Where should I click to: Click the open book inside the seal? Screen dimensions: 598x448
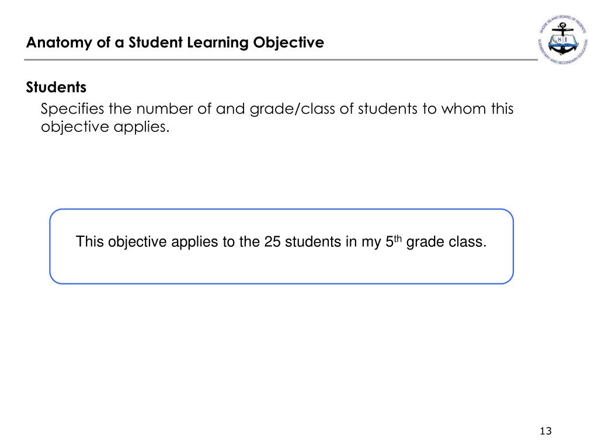tap(563, 41)
